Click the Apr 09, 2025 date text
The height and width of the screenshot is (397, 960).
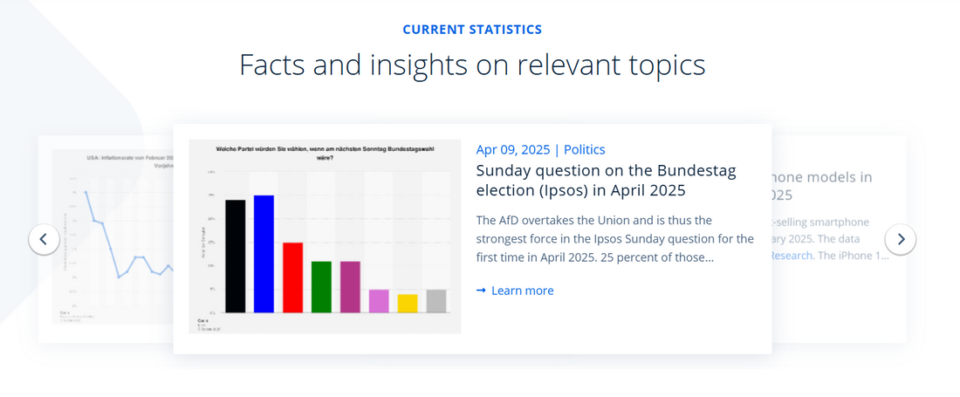[511, 150]
